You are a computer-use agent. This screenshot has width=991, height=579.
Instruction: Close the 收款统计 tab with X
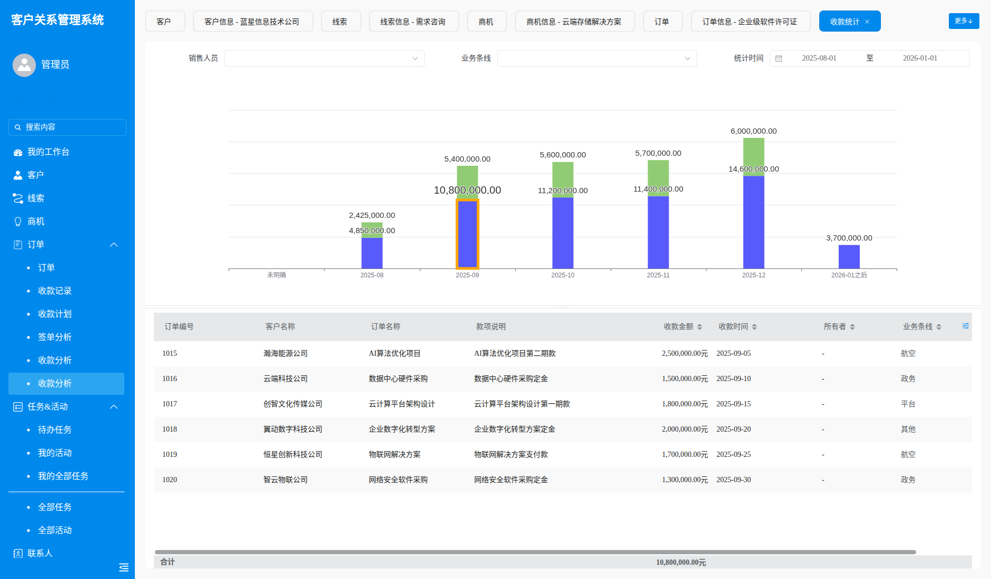click(867, 22)
